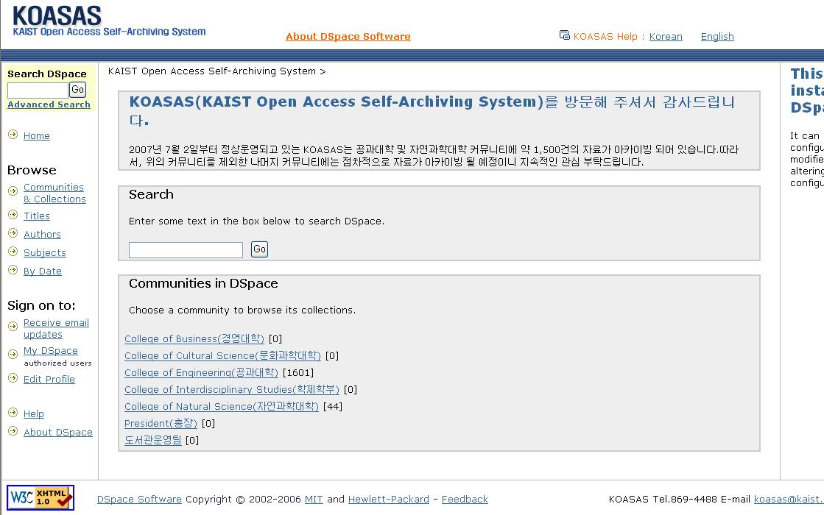Click the arrow bullet next to Authors

pos(13,233)
